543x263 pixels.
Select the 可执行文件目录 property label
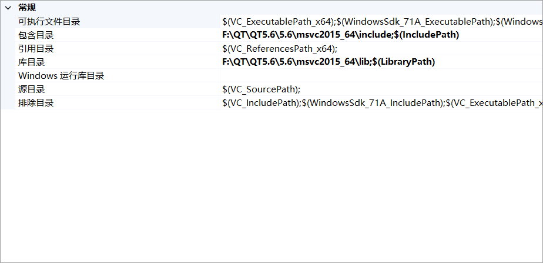pos(49,22)
